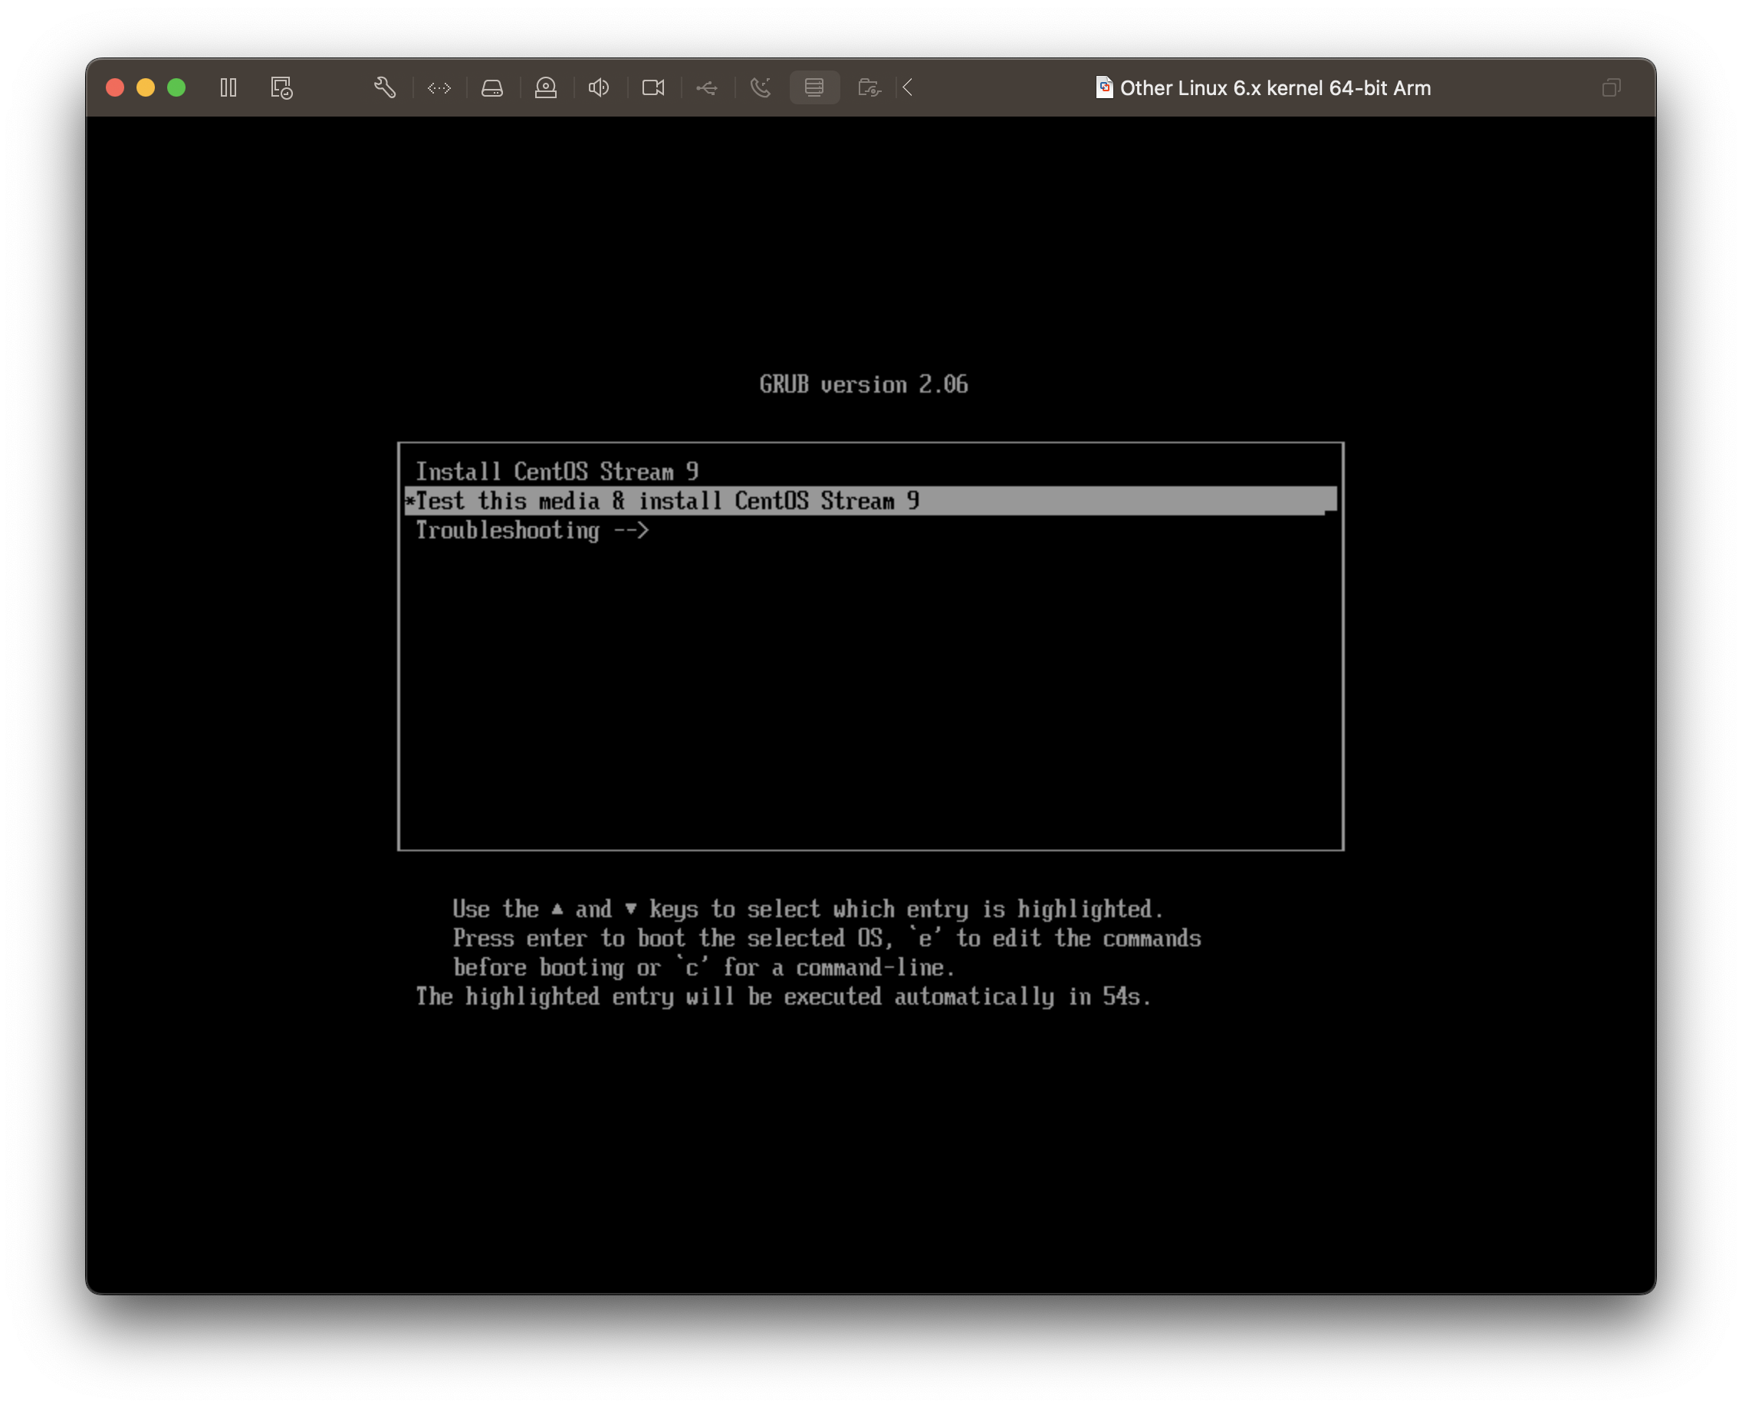The image size is (1742, 1408).
Task: Click the VM title document icon
Action: 1104,87
